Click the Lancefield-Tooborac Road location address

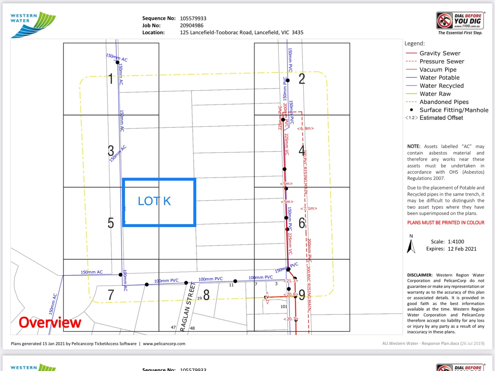pos(241,32)
